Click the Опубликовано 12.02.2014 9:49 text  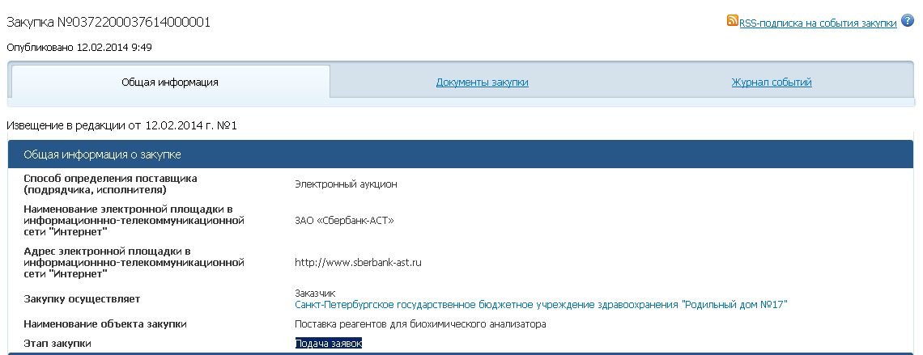tap(79, 48)
